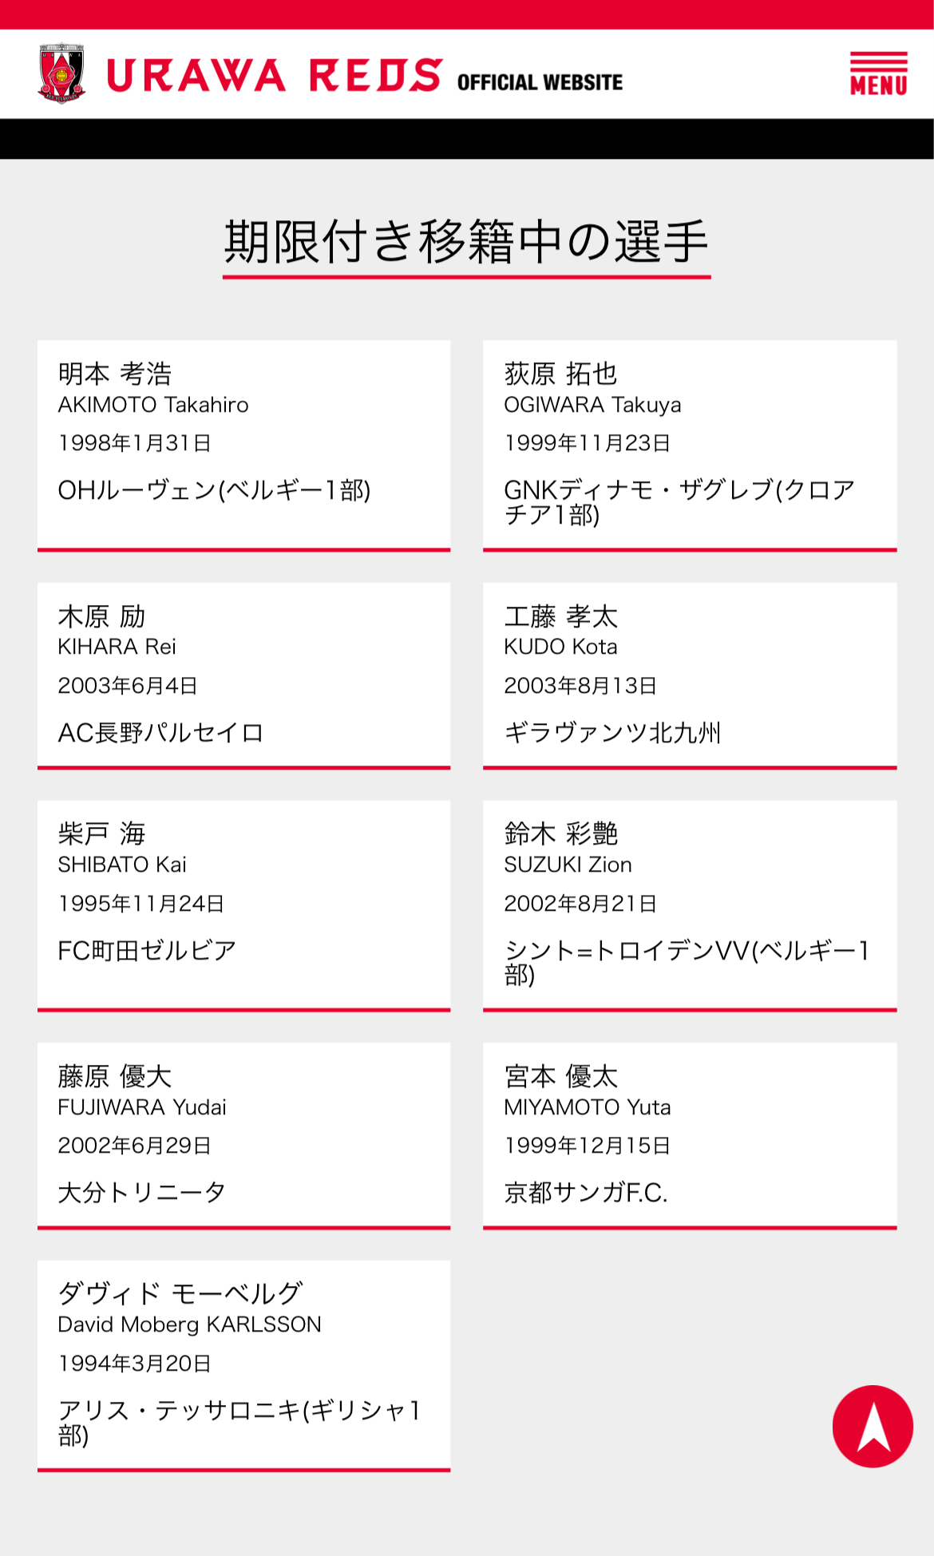Click the Urawa Reds crest logo

pyautogui.click(x=61, y=74)
